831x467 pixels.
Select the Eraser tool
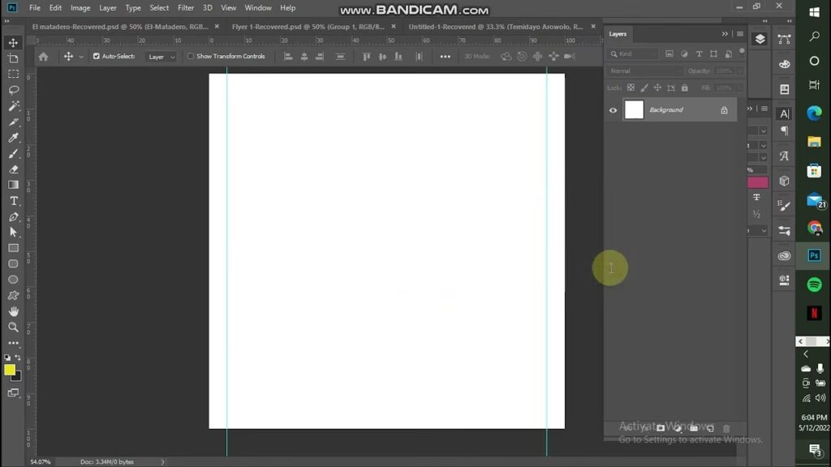point(13,169)
